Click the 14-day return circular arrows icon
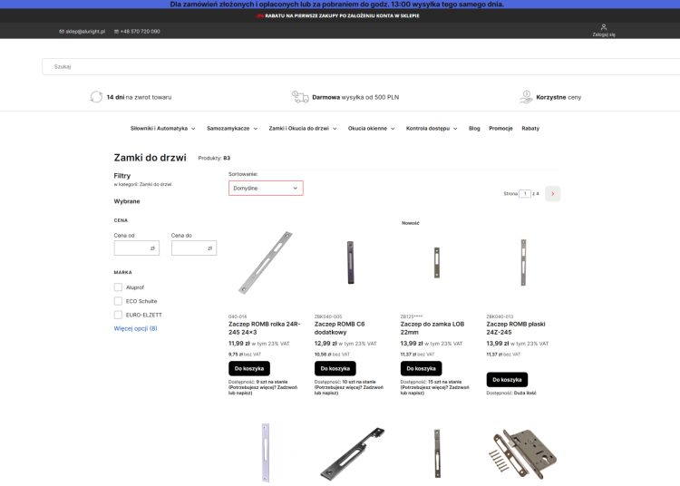The image size is (680, 486). [x=96, y=96]
